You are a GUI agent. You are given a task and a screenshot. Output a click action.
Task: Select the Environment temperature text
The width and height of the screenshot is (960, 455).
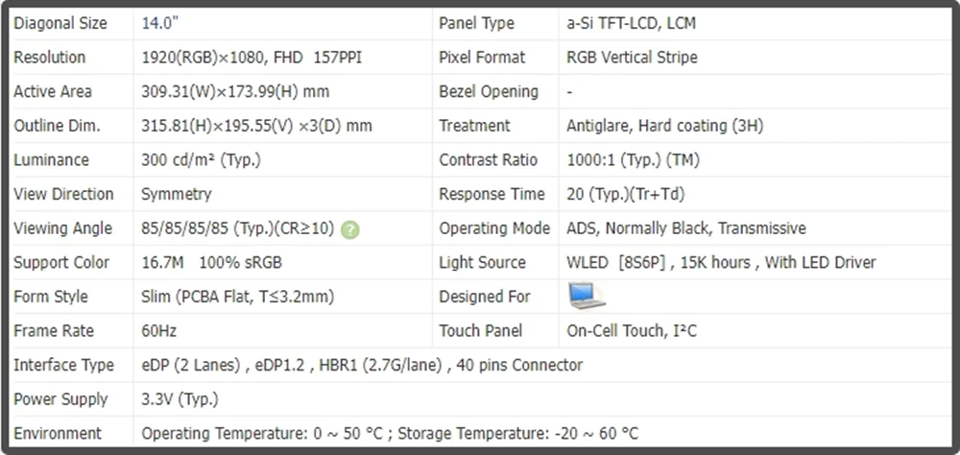point(390,434)
